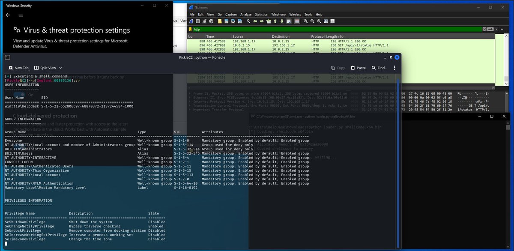Select Wireshark packet 888 HTTP/1.1 200 OK
The width and height of the screenshot is (514, 251).
pos(341,41)
